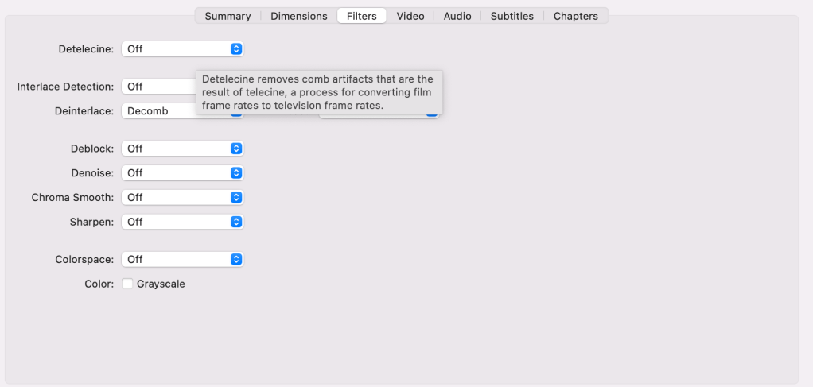The width and height of the screenshot is (813, 387).
Task: Open the Chapters tab
Action: 575,16
